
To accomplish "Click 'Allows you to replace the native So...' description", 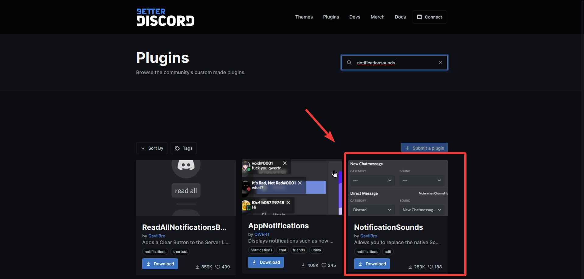I will click(x=397, y=242).
